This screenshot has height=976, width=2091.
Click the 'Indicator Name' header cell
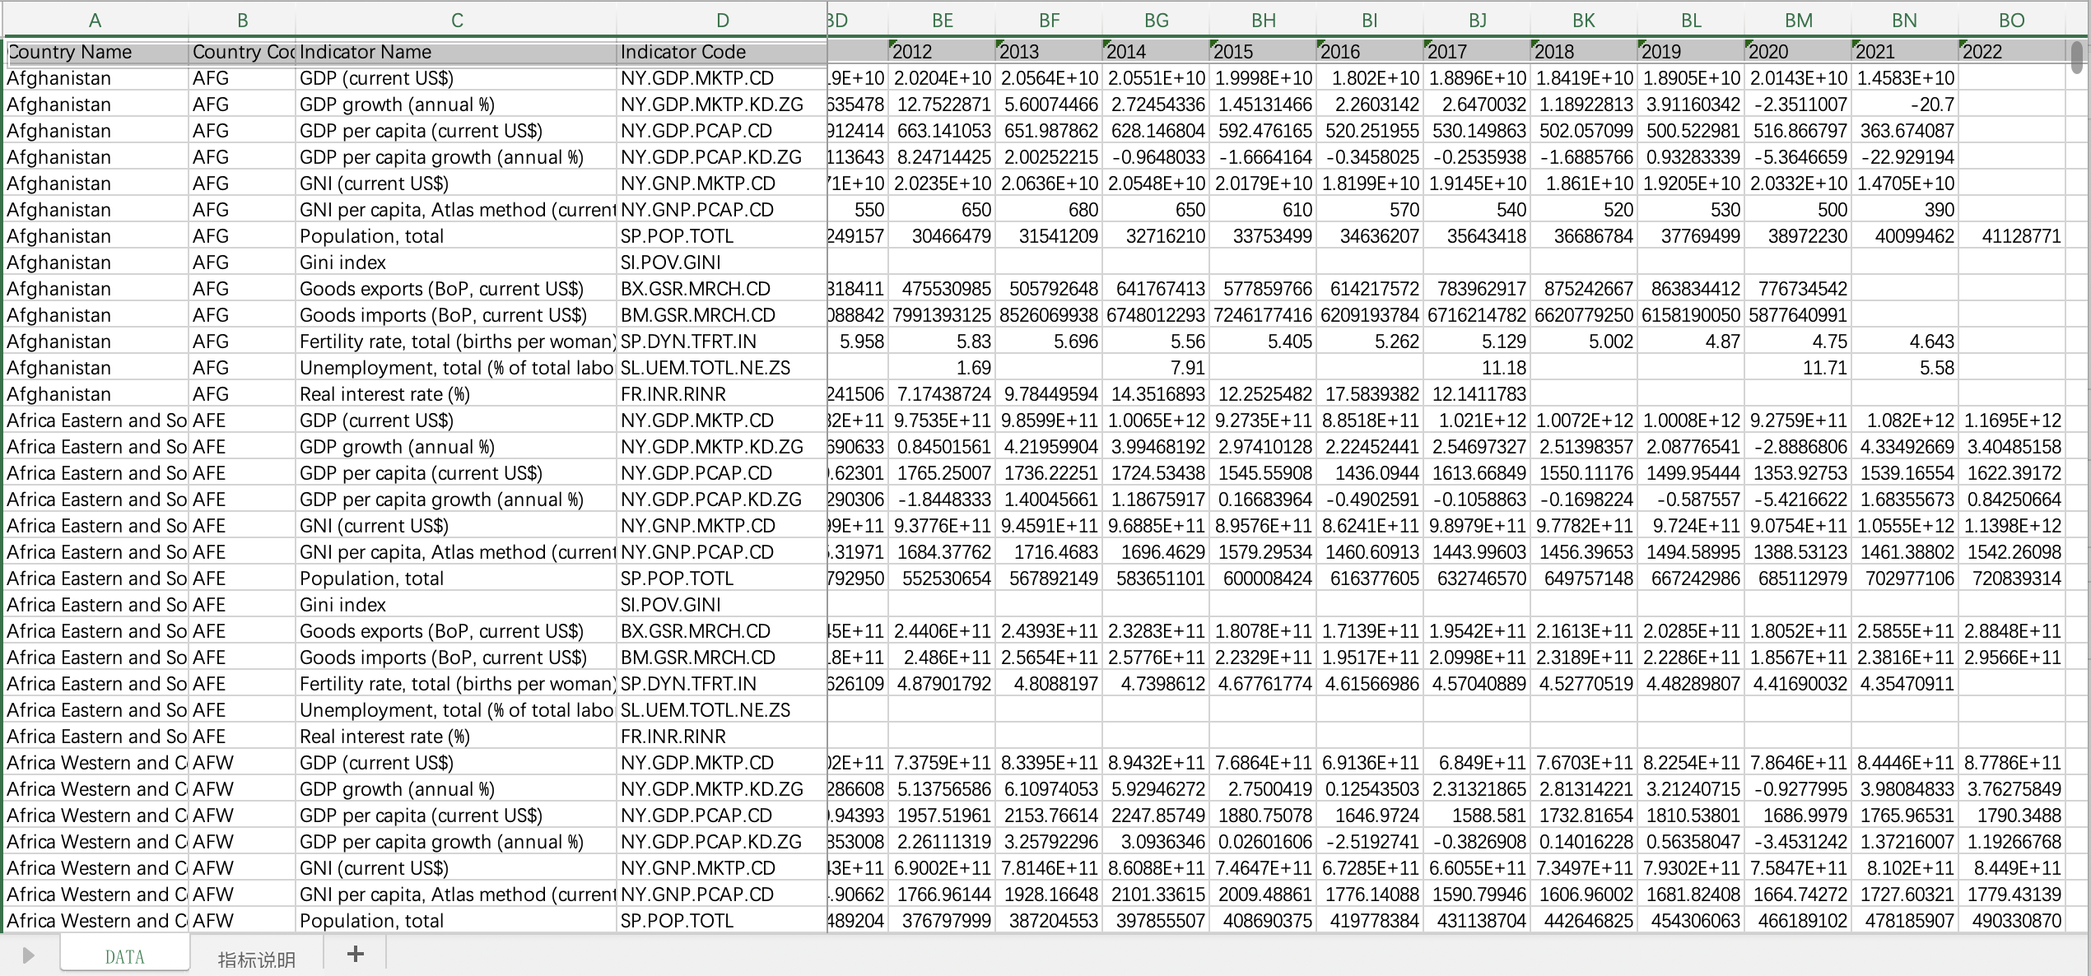457,52
